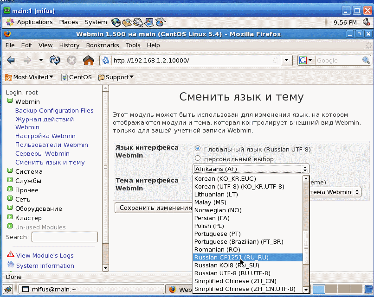Open the volume control in the panel
Screen dimensions: 374x297
366,22
